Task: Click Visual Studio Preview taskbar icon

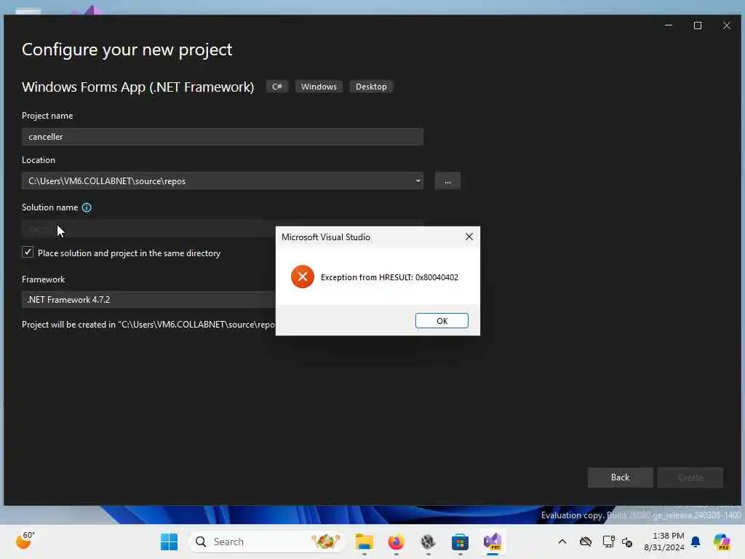Action: pyautogui.click(x=493, y=542)
